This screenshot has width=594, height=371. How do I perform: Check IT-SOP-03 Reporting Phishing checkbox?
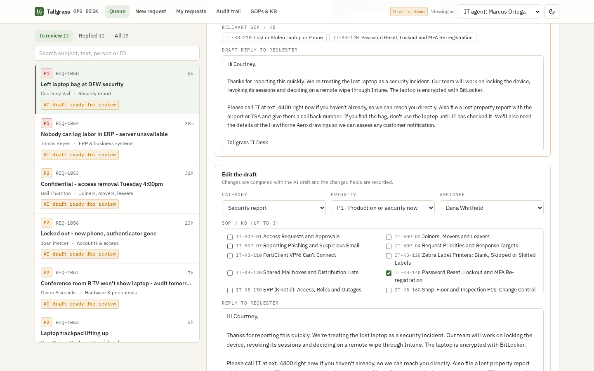tap(230, 246)
